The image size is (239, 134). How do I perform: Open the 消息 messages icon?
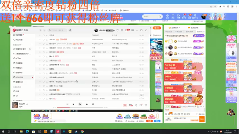189,16
